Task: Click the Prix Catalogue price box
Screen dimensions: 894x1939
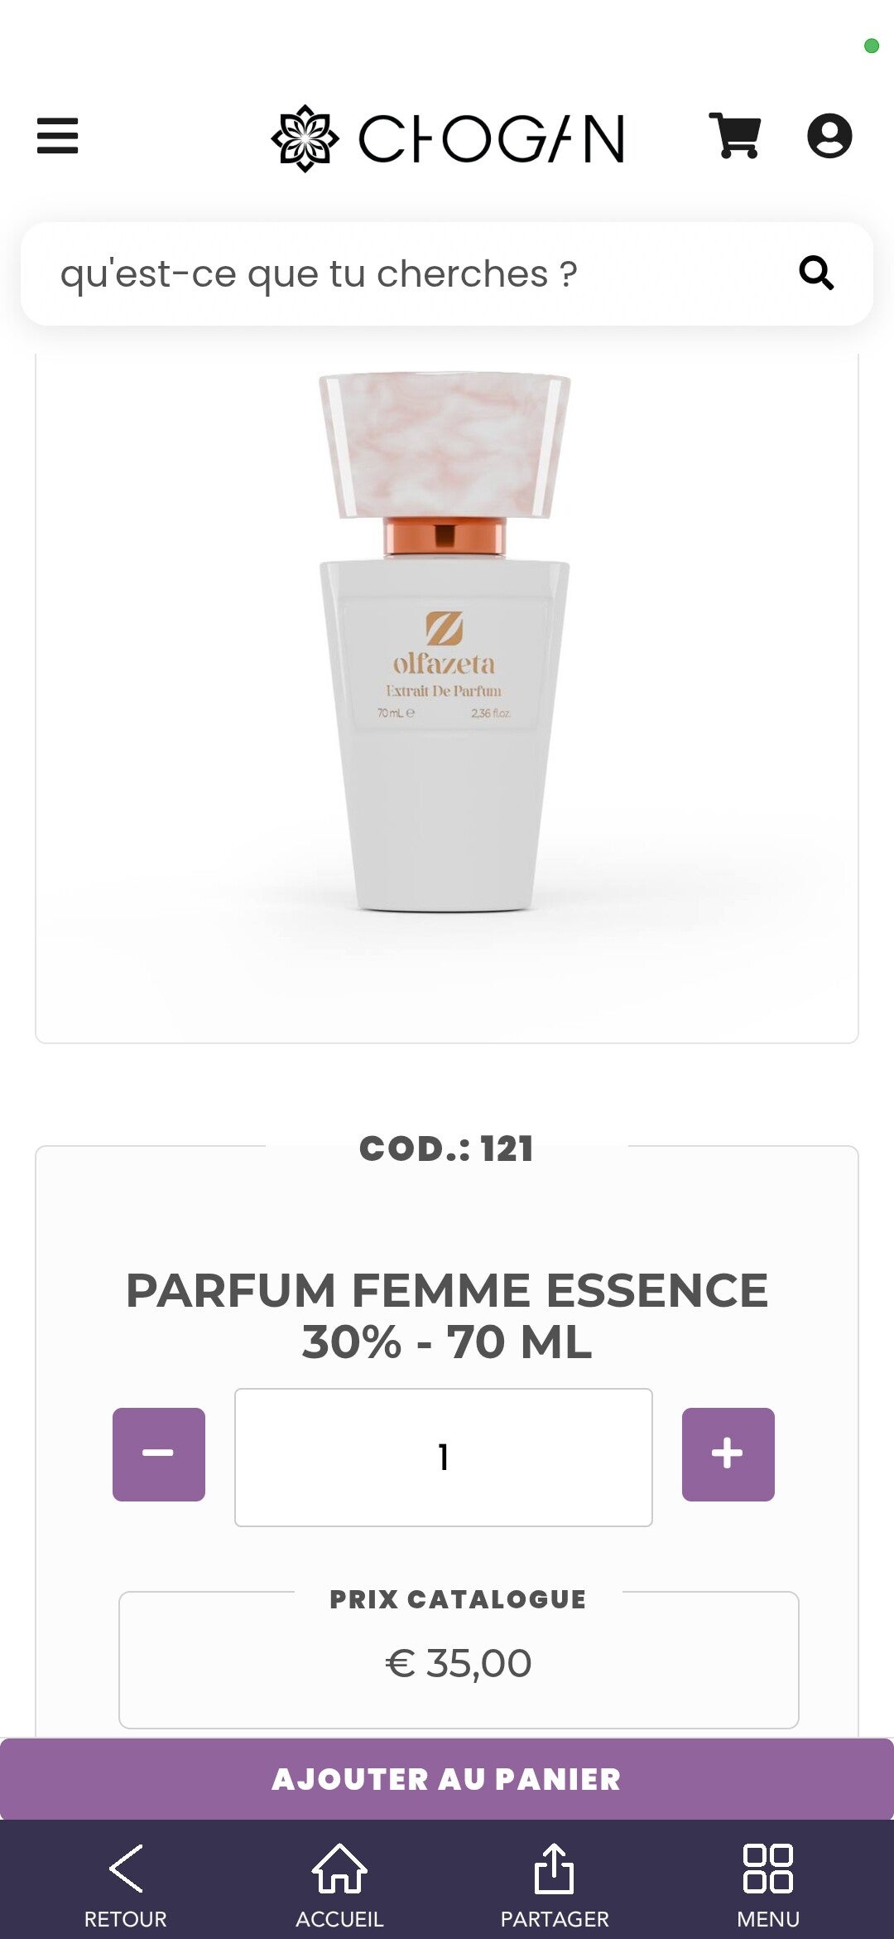Action: pyautogui.click(x=459, y=1660)
